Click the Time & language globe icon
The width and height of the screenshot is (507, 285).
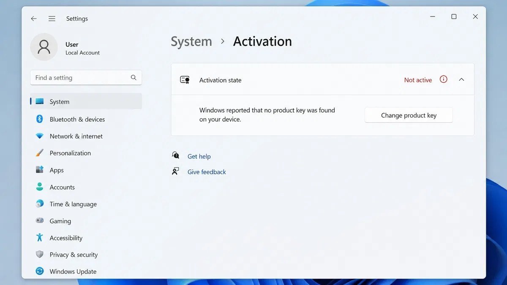tap(40, 204)
